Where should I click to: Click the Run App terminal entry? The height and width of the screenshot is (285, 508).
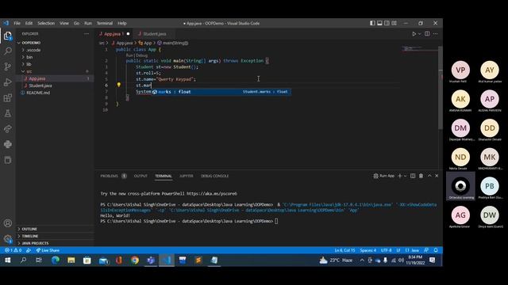click(x=384, y=176)
